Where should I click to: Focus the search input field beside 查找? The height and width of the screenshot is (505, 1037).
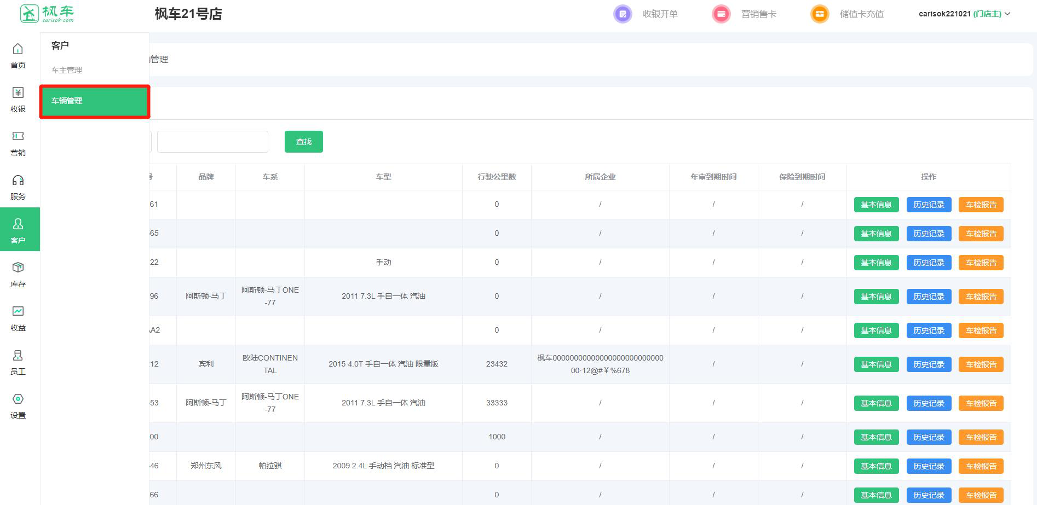coord(212,142)
